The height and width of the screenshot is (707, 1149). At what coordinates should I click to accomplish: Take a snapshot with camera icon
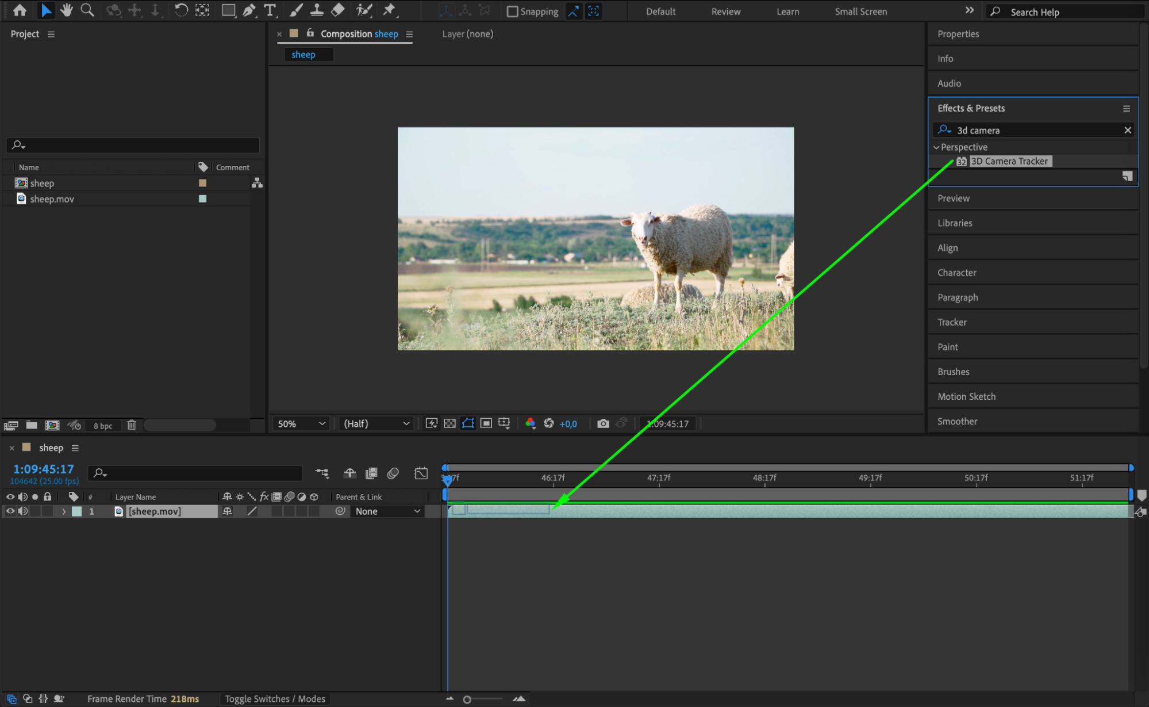603,423
